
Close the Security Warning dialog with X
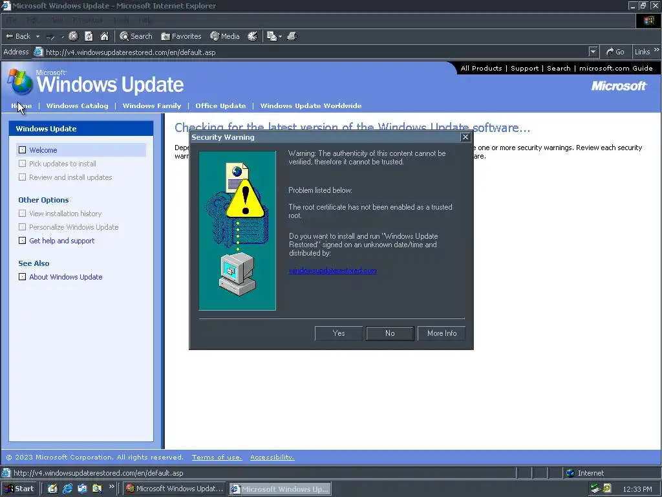(465, 137)
